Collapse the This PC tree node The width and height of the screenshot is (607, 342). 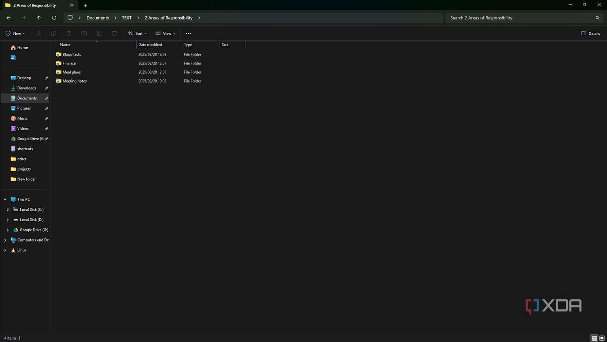point(5,199)
